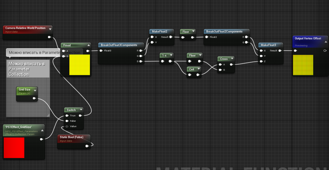Click the yellow Fmod node preview
This screenshot has width=329, height=170.
[79, 65]
